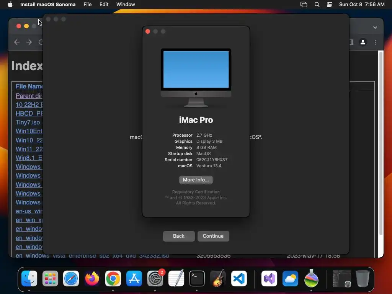The image size is (392, 294).
Task: Open the minimized window thumbnail in Dock
Action: (342, 278)
